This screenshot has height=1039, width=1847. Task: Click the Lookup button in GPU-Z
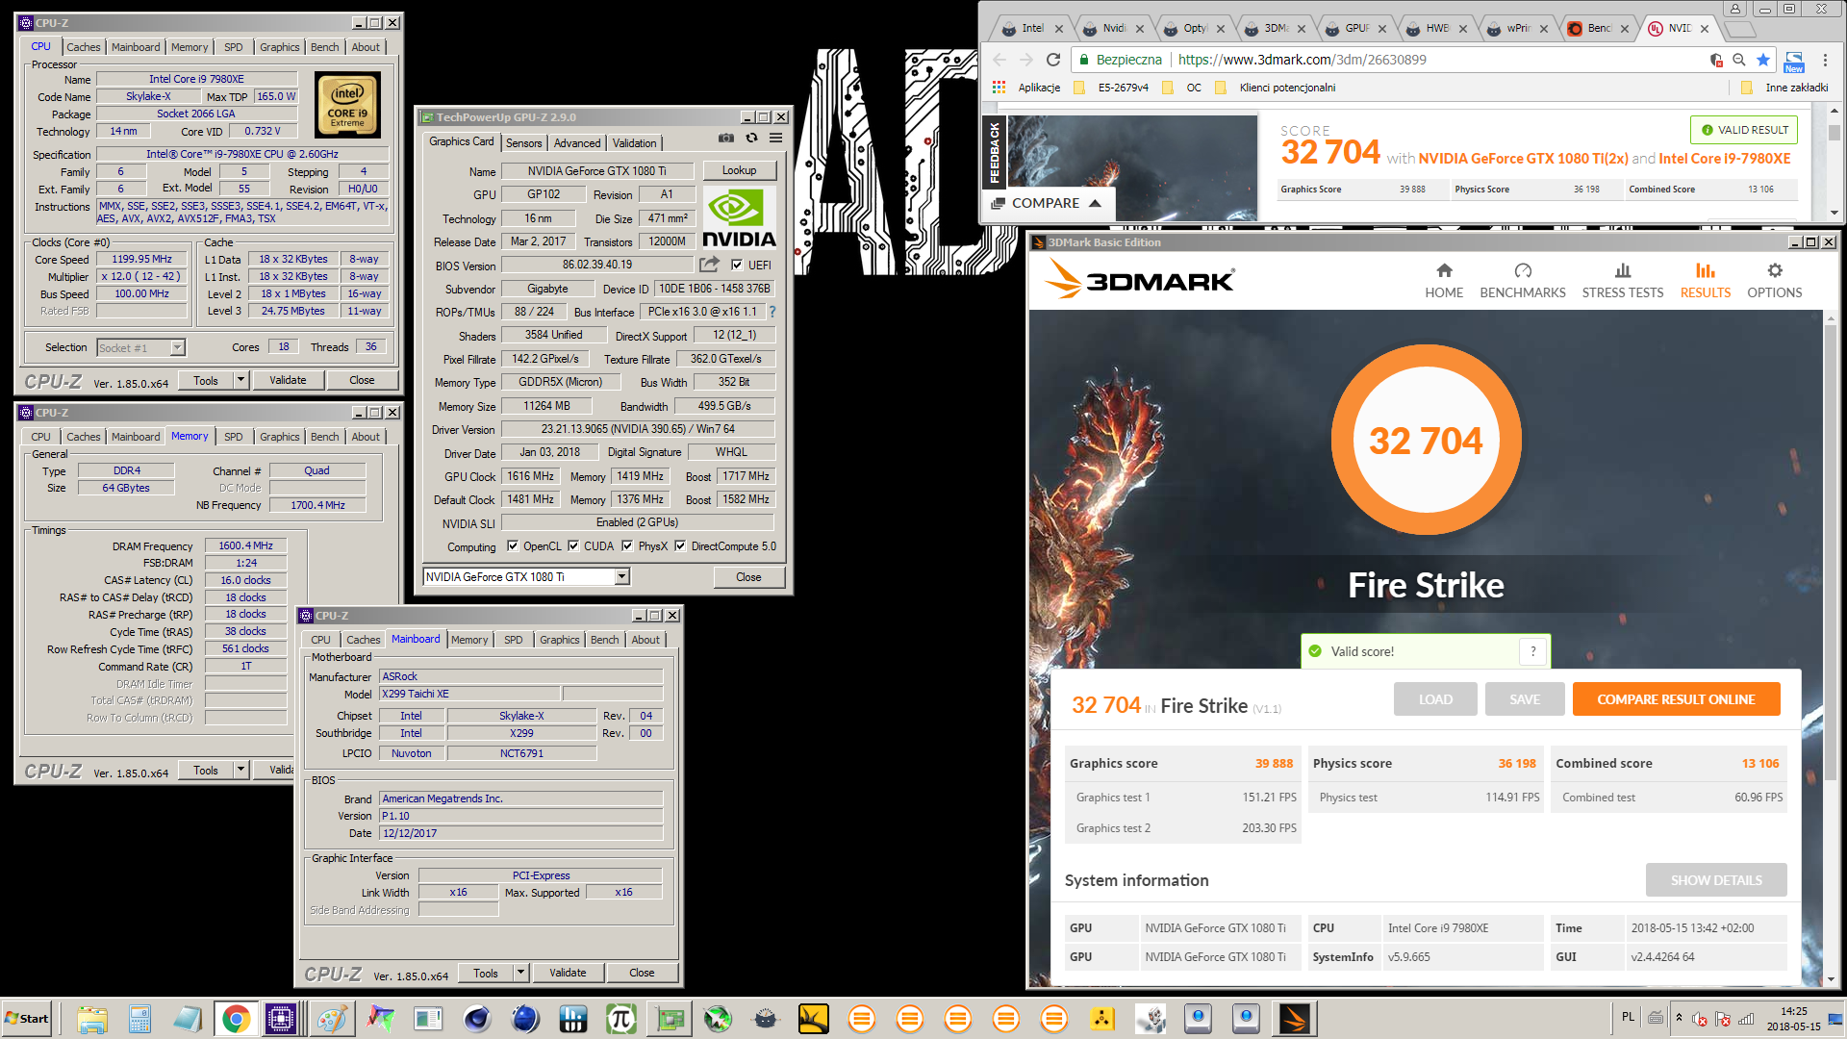[739, 170]
